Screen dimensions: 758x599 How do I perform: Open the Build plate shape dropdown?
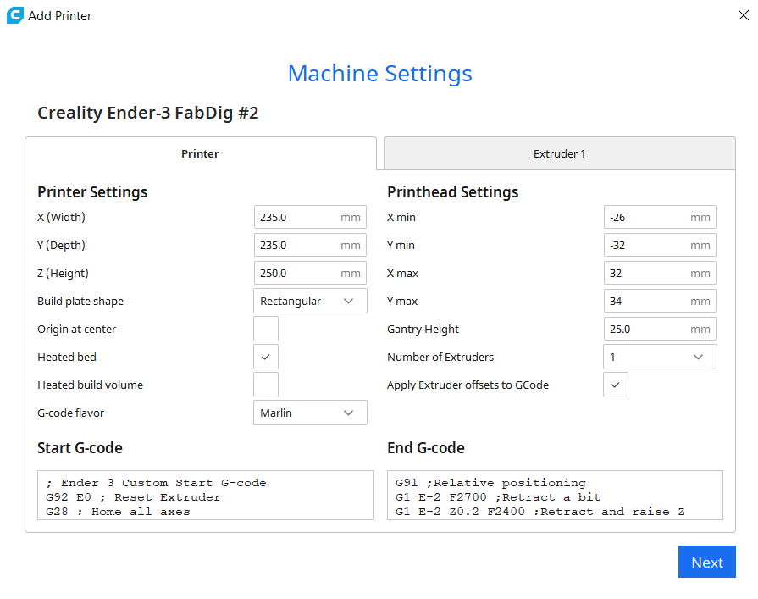point(310,301)
